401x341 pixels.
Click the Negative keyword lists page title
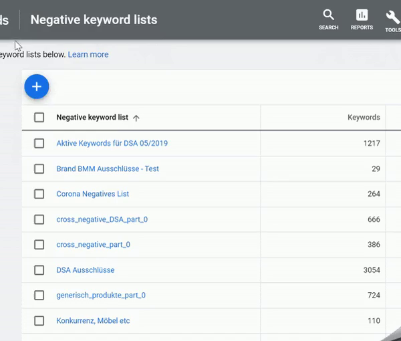click(x=94, y=19)
